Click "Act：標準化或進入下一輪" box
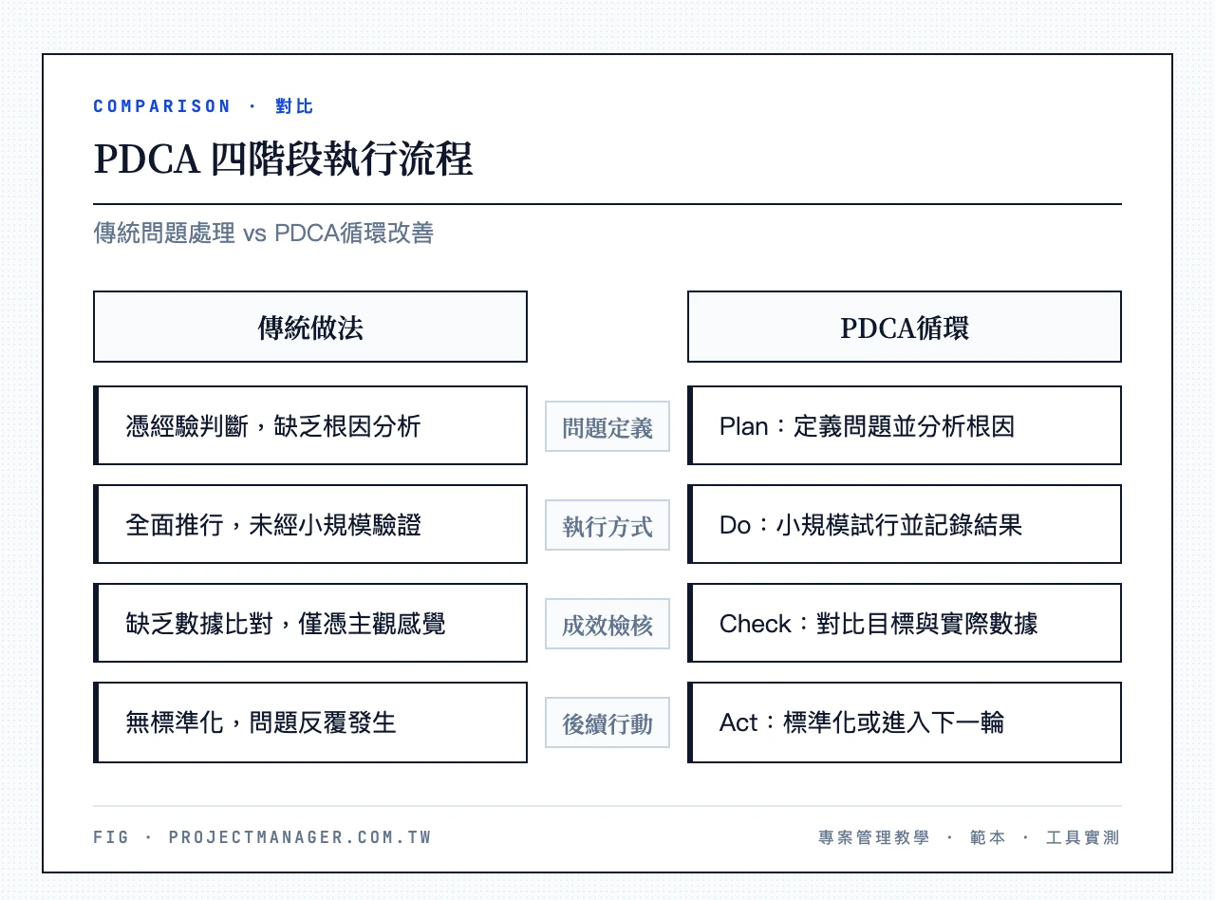1215x900 pixels. pyautogui.click(x=905, y=722)
